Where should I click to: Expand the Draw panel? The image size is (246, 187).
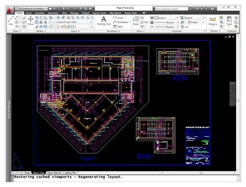click(x=16, y=31)
